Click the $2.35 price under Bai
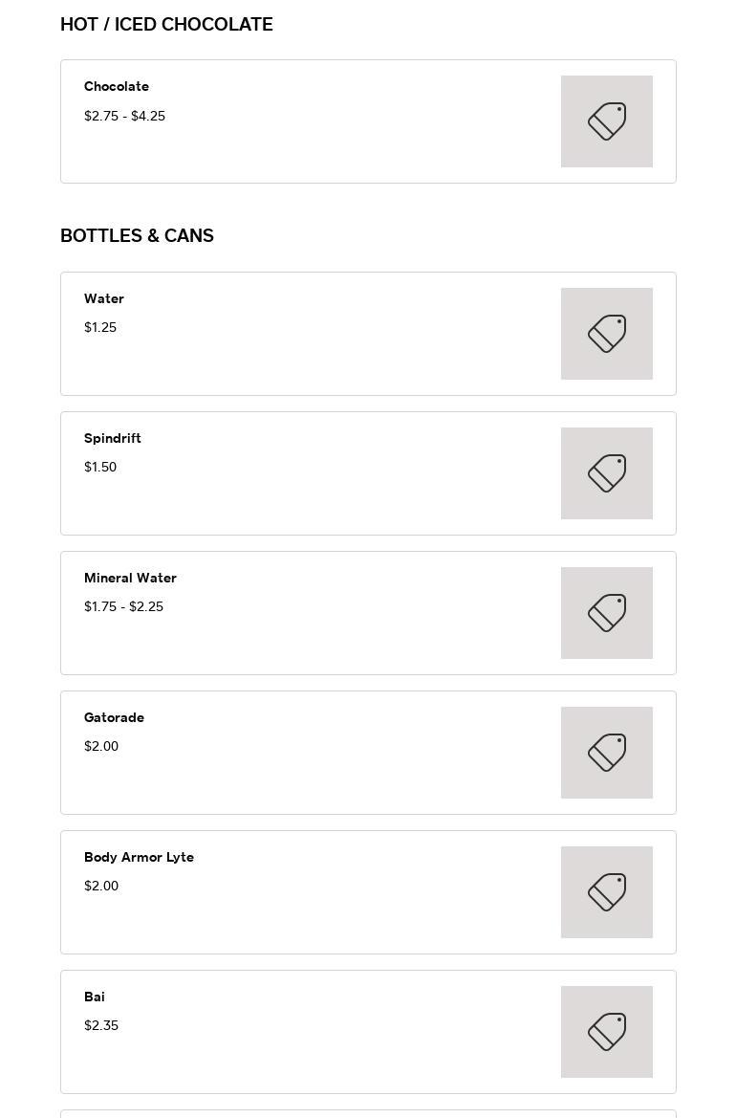 tap(101, 1025)
